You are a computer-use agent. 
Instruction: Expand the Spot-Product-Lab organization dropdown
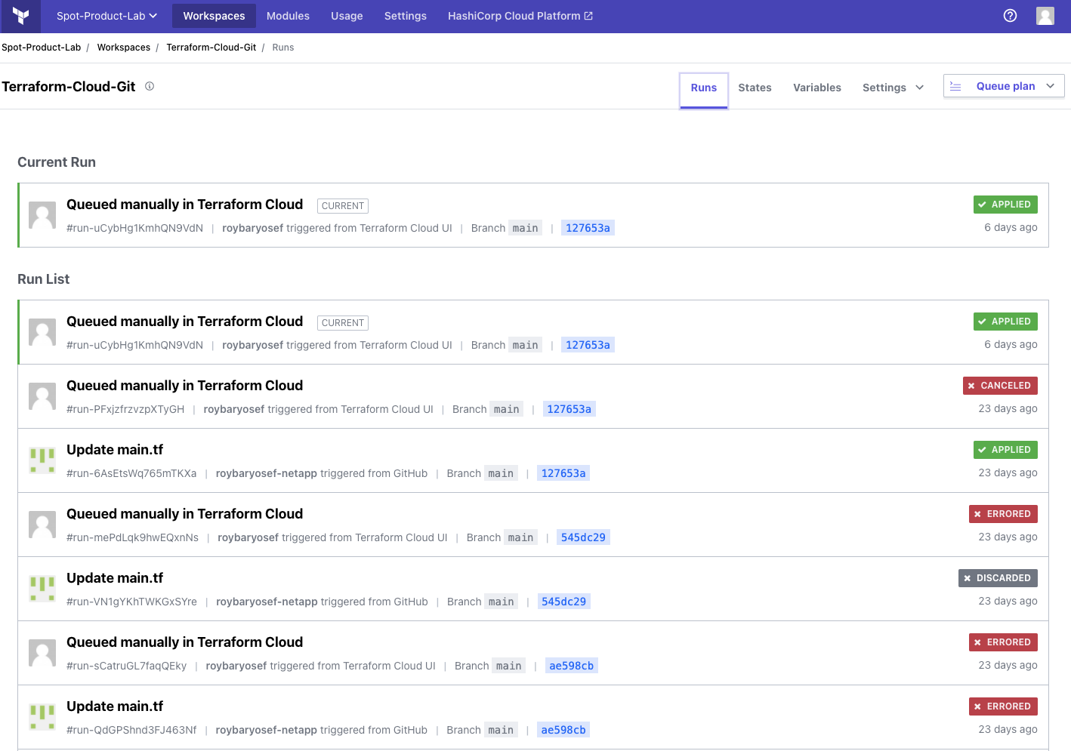[106, 16]
